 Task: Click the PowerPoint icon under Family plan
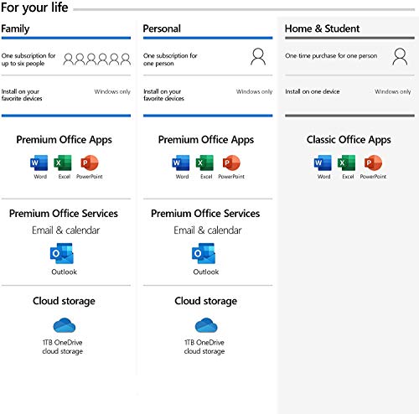pyautogui.click(x=90, y=163)
